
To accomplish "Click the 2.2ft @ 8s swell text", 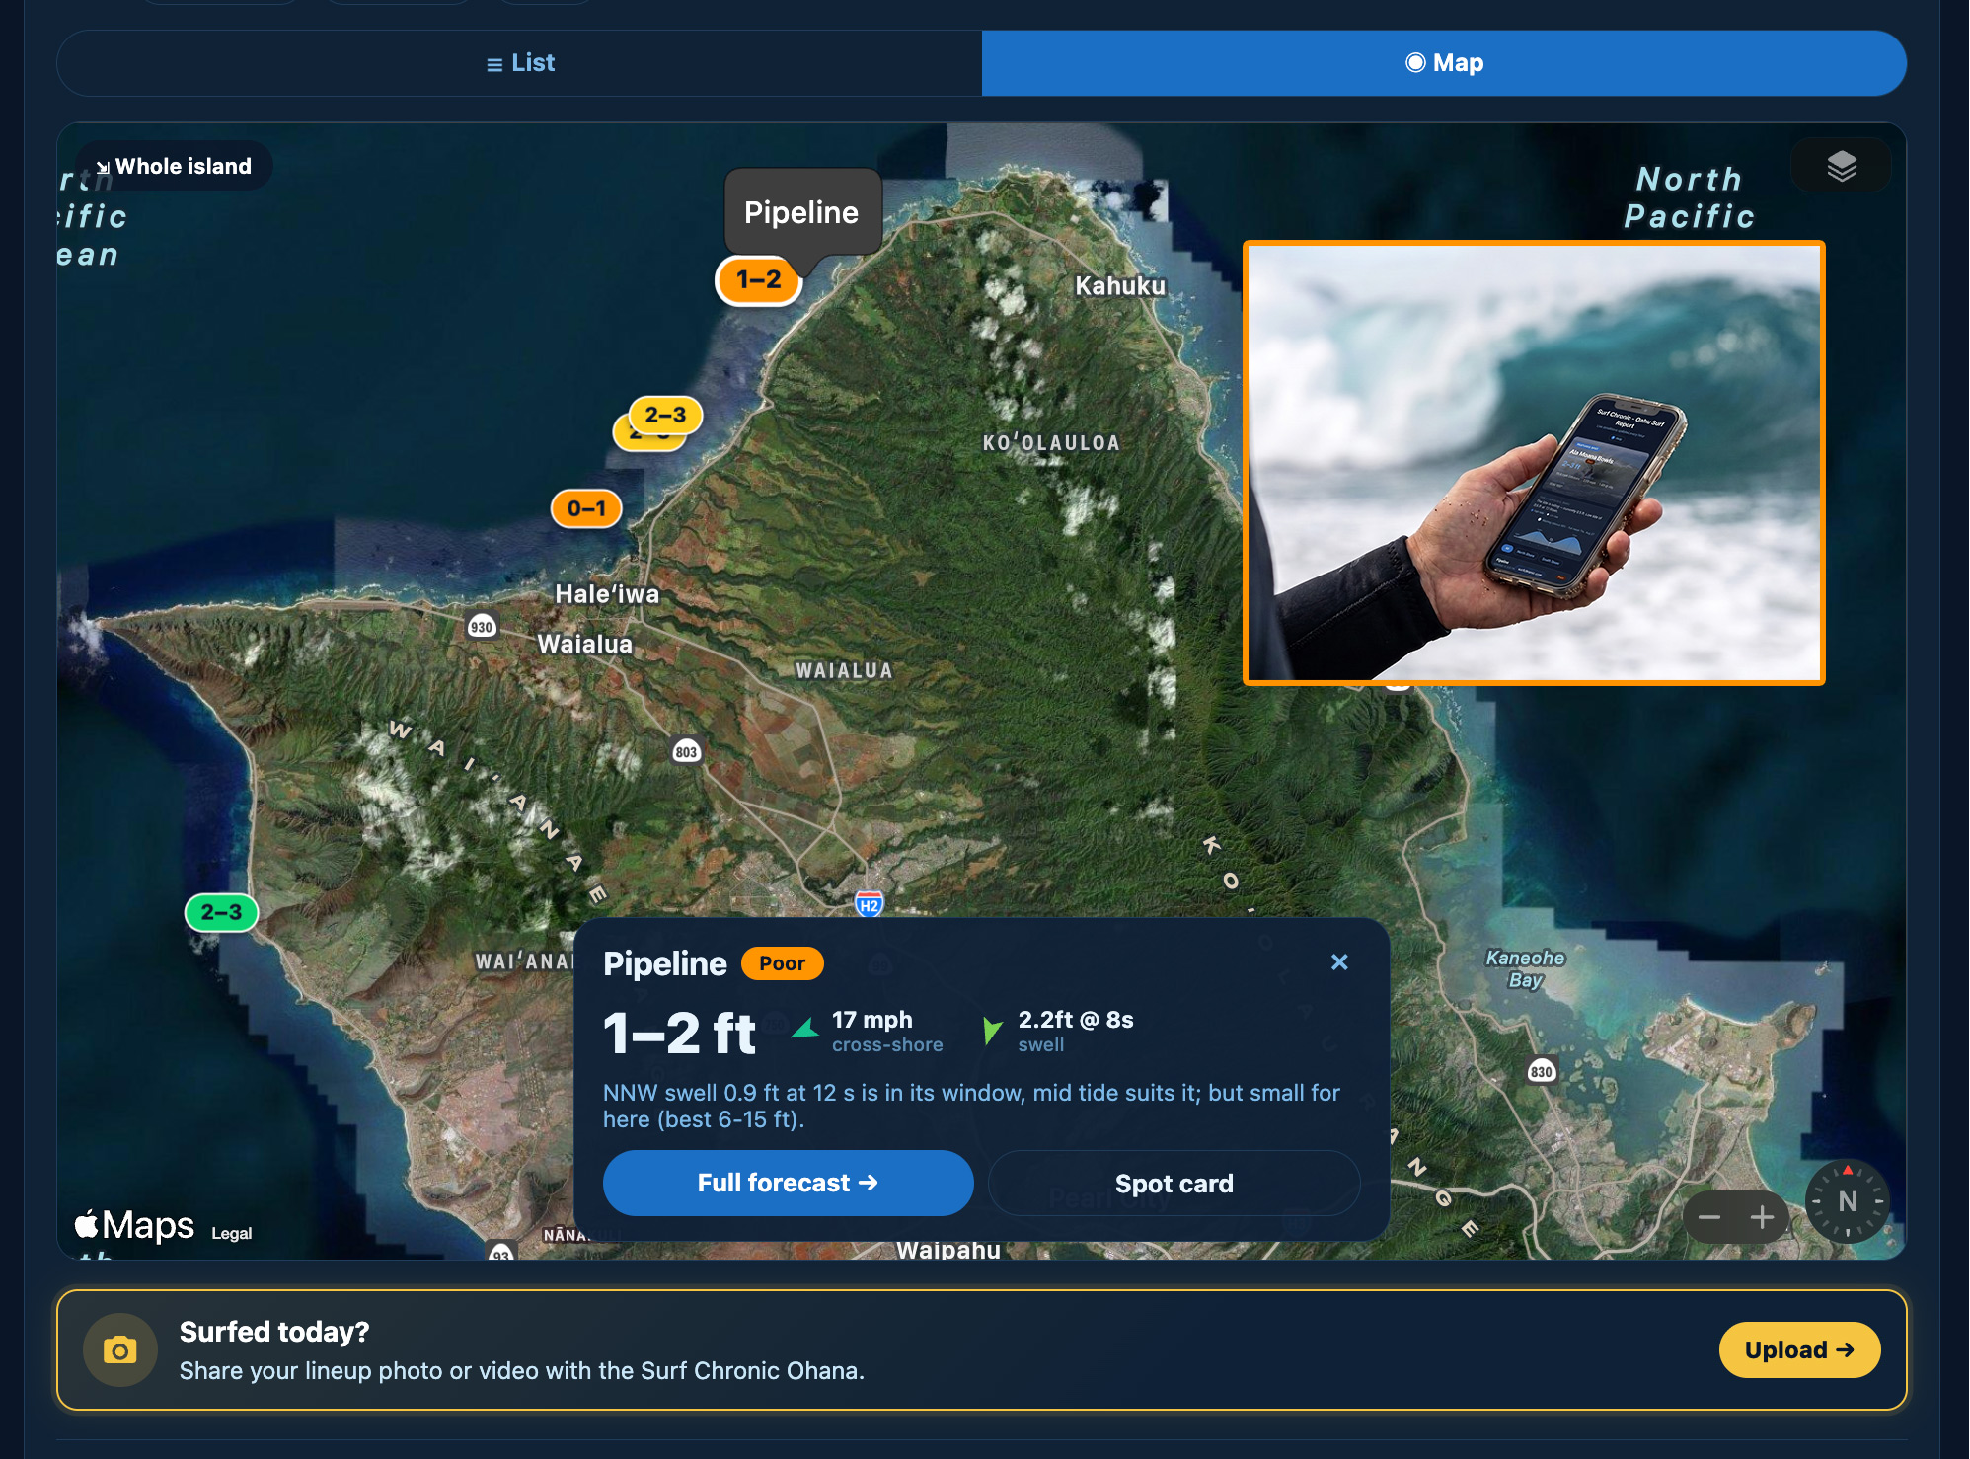I will point(1076,1032).
